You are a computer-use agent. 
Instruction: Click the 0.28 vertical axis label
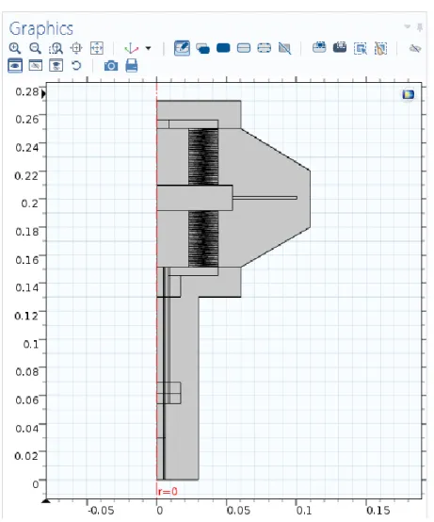(x=27, y=91)
